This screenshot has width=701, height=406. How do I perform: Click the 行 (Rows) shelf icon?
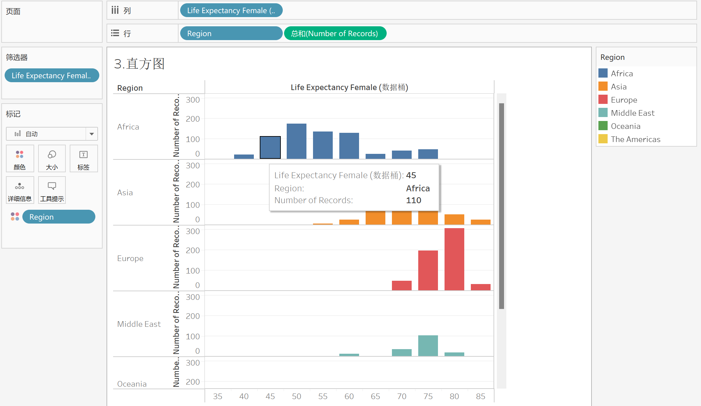coord(115,33)
